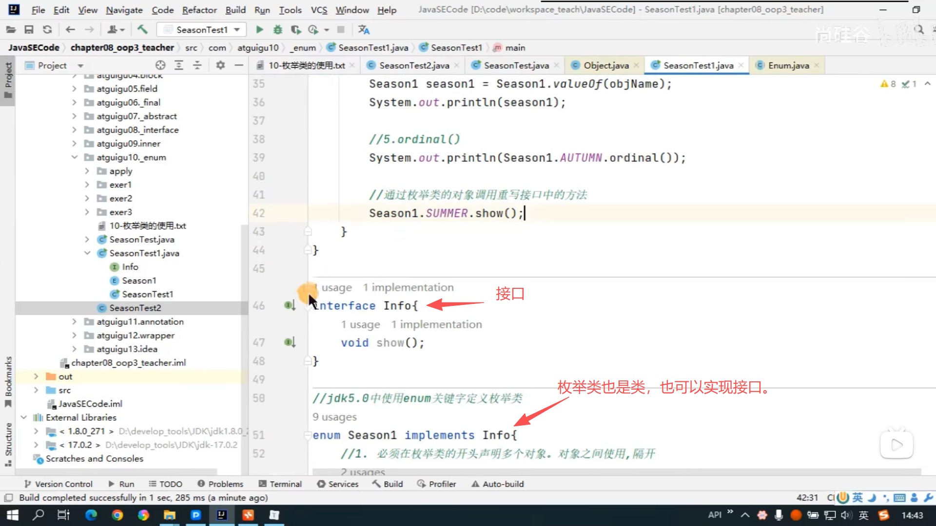Open Project panel settings gear
Screen dimensions: 936x526
tap(220, 65)
